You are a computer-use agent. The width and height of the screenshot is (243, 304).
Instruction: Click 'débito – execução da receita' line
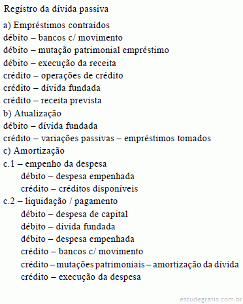pos(59,63)
